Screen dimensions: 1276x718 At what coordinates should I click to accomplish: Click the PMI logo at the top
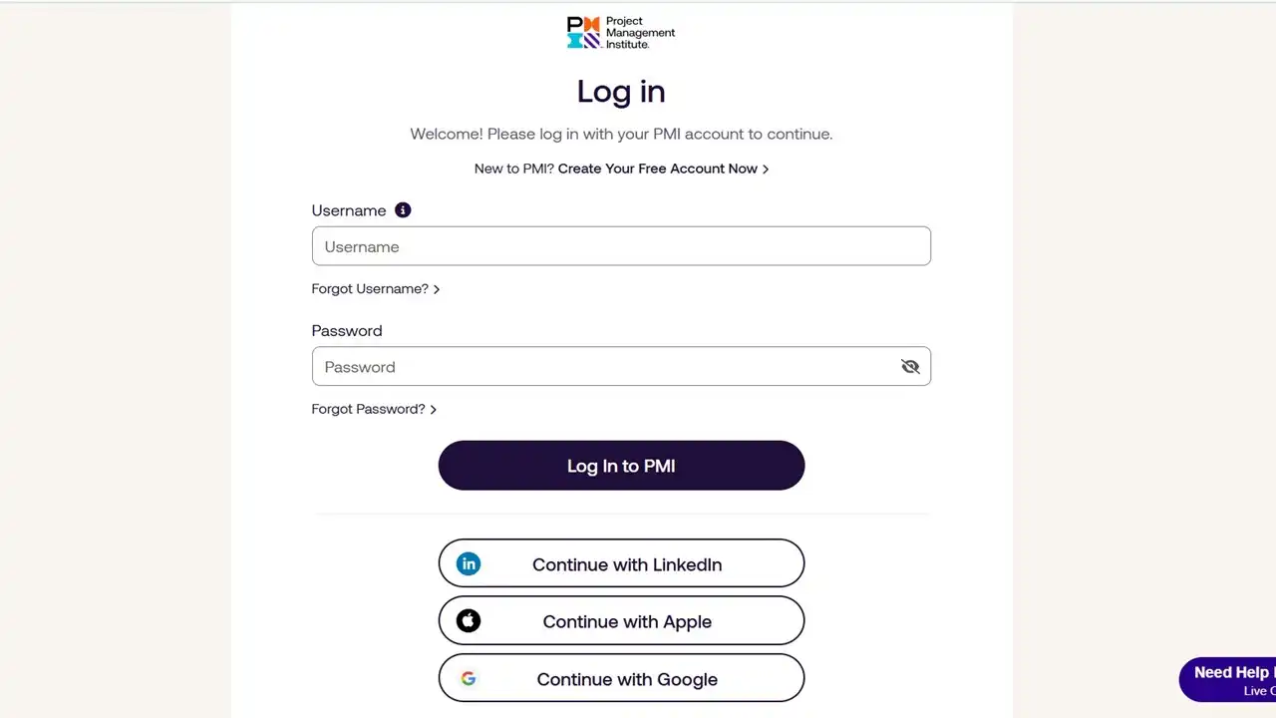621,31
